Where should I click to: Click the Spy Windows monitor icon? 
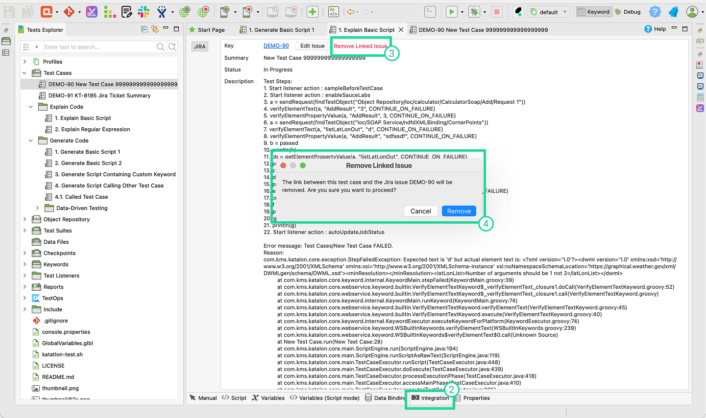(273, 12)
